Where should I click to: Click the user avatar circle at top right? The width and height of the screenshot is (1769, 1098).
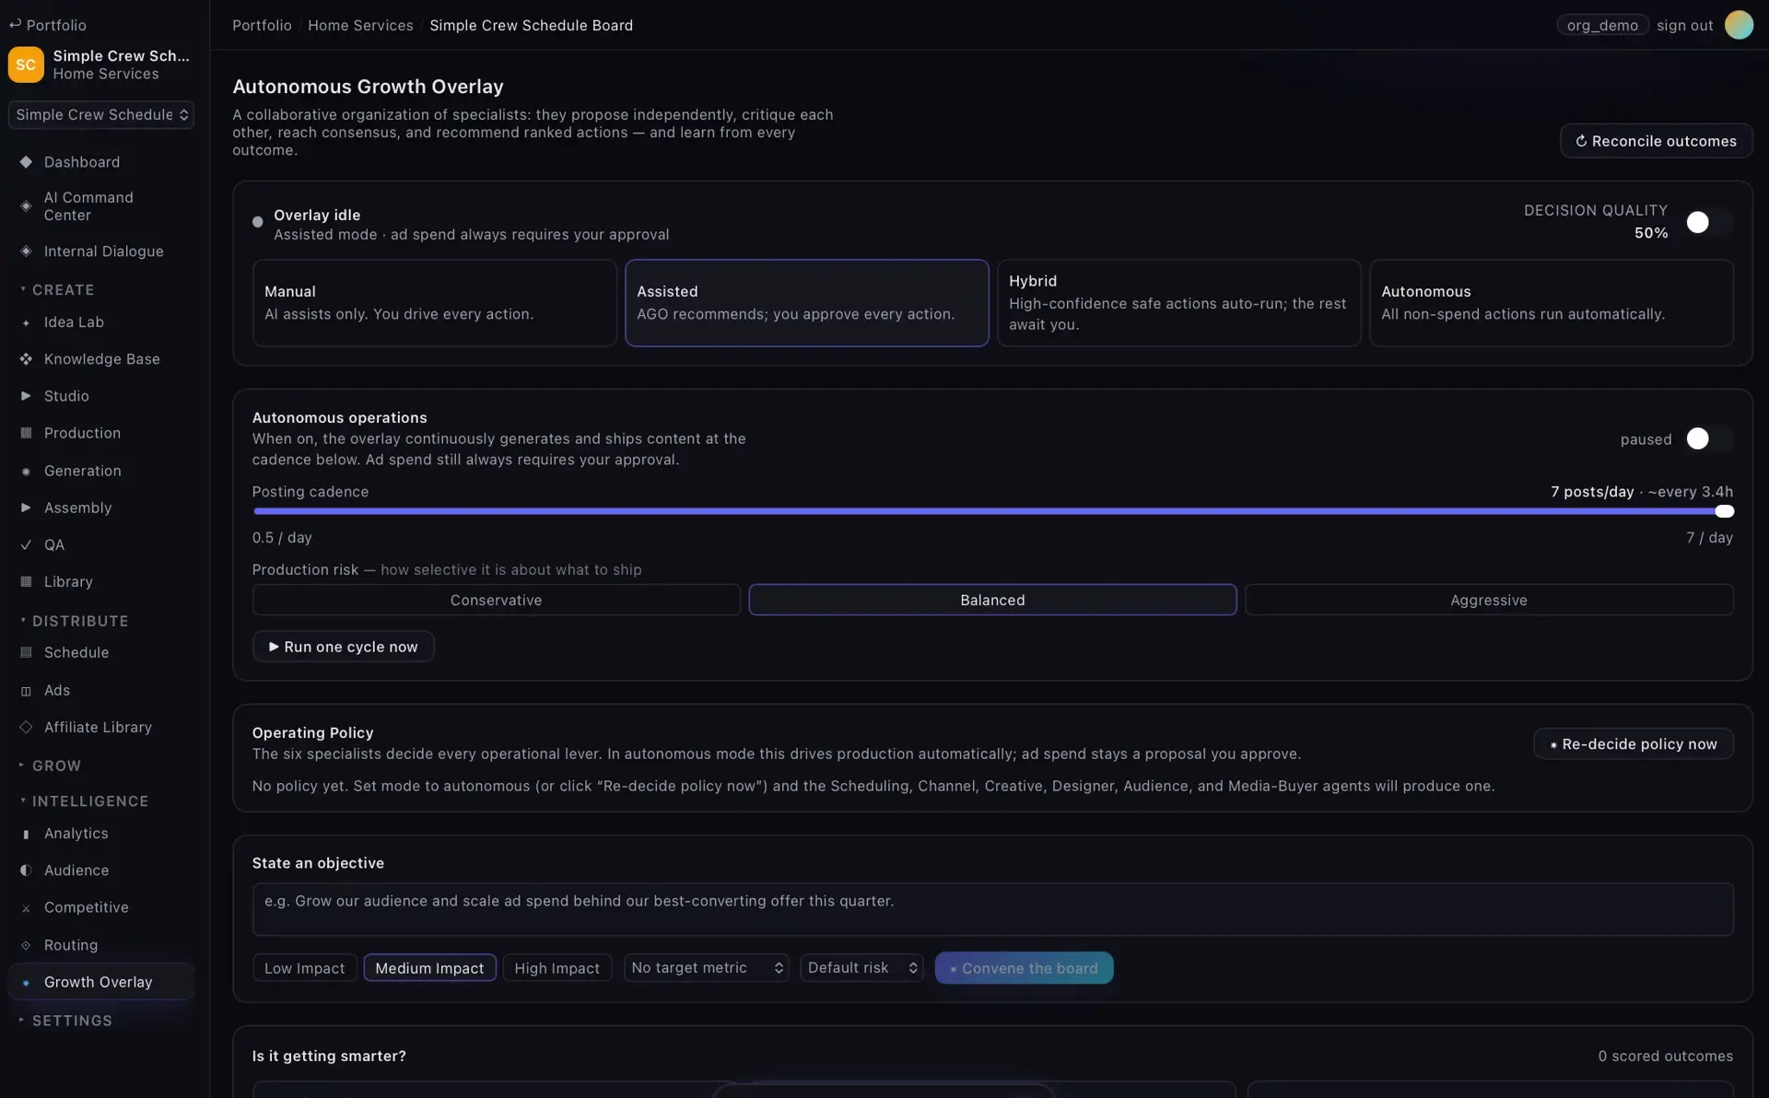pos(1739,25)
